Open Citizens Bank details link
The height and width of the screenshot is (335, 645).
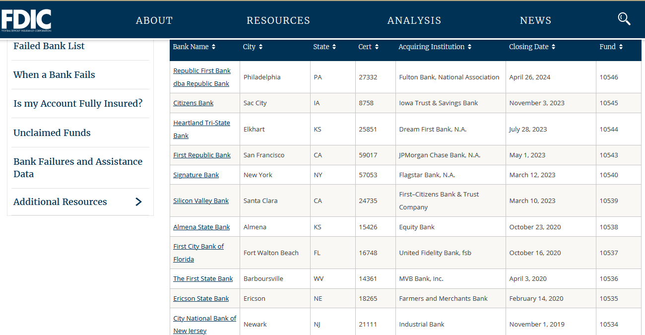point(193,103)
